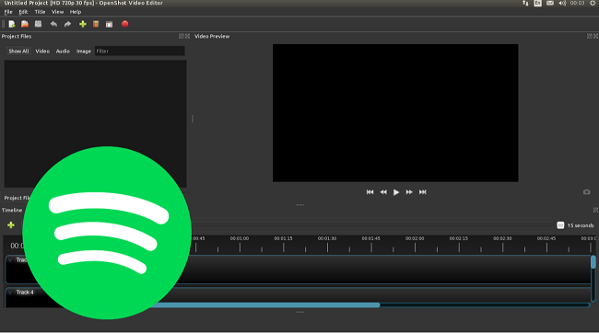Undock the Video Preview panel
Screen dimensions: 599x333
(590, 36)
